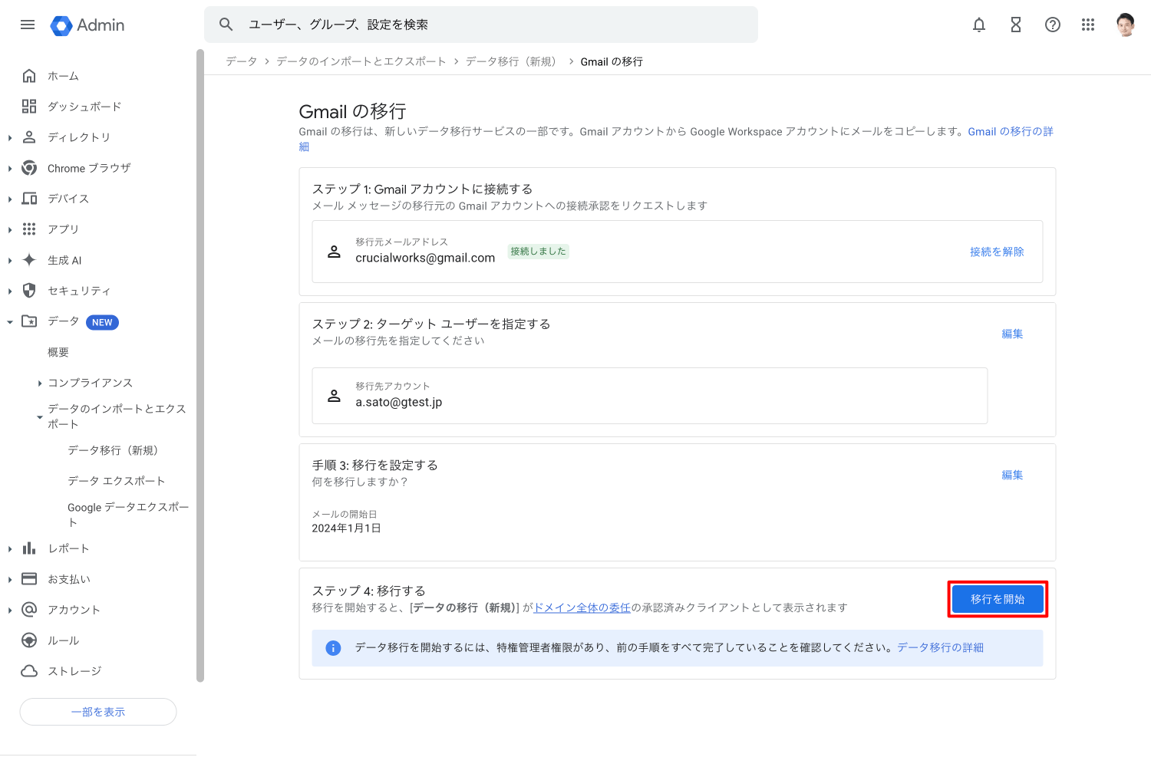Click the admin search field
Image resolution: width=1151 pixels, height=767 pixels.
tap(491, 25)
